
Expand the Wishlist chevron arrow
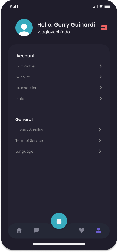point(101,77)
